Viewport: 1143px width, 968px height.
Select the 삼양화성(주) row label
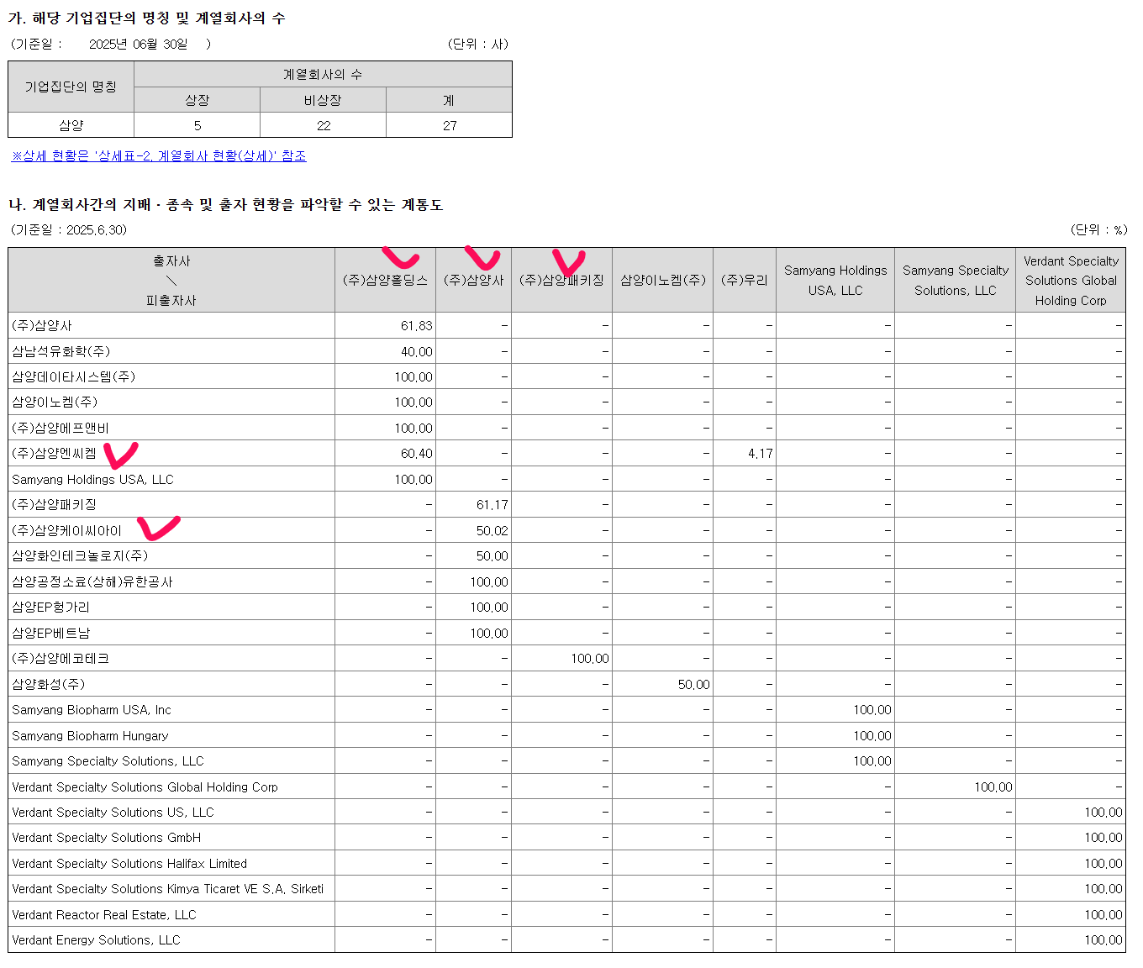pyautogui.click(x=49, y=684)
